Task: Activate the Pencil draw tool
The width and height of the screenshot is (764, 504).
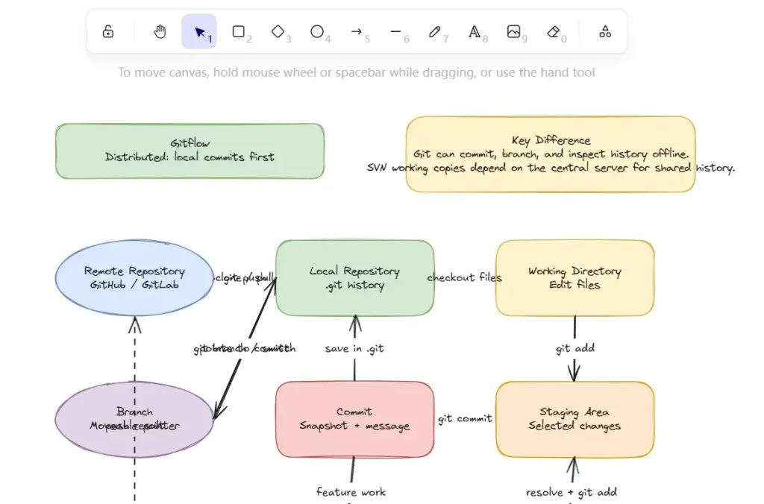Action: (x=435, y=32)
